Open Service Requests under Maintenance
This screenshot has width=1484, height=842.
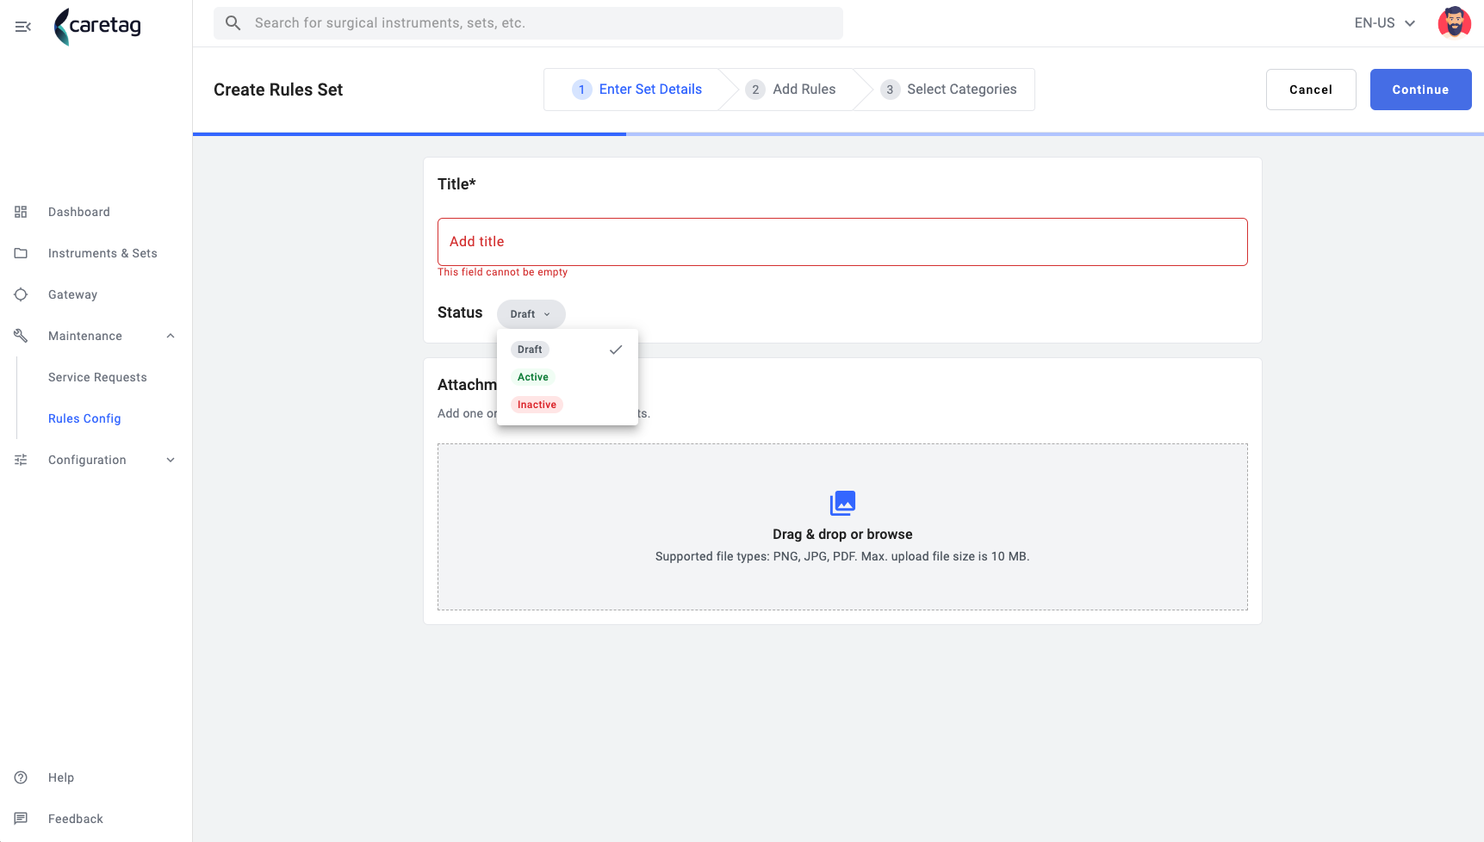[x=97, y=377]
